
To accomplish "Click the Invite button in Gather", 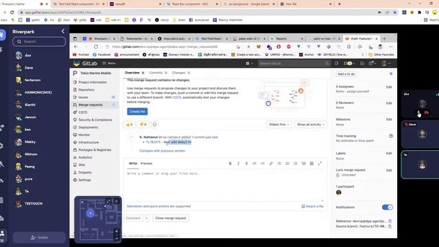I will click(39, 237).
